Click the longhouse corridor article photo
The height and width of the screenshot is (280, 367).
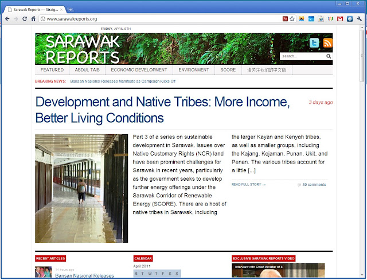coord(81,188)
